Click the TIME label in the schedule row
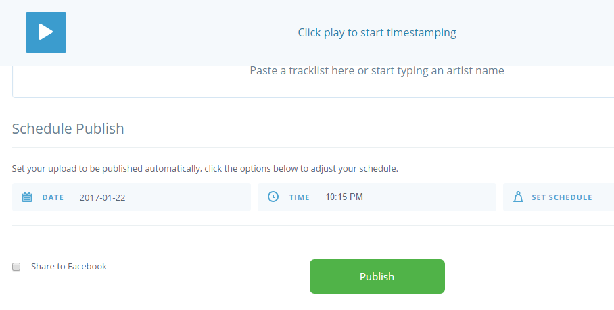 point(300,197)
